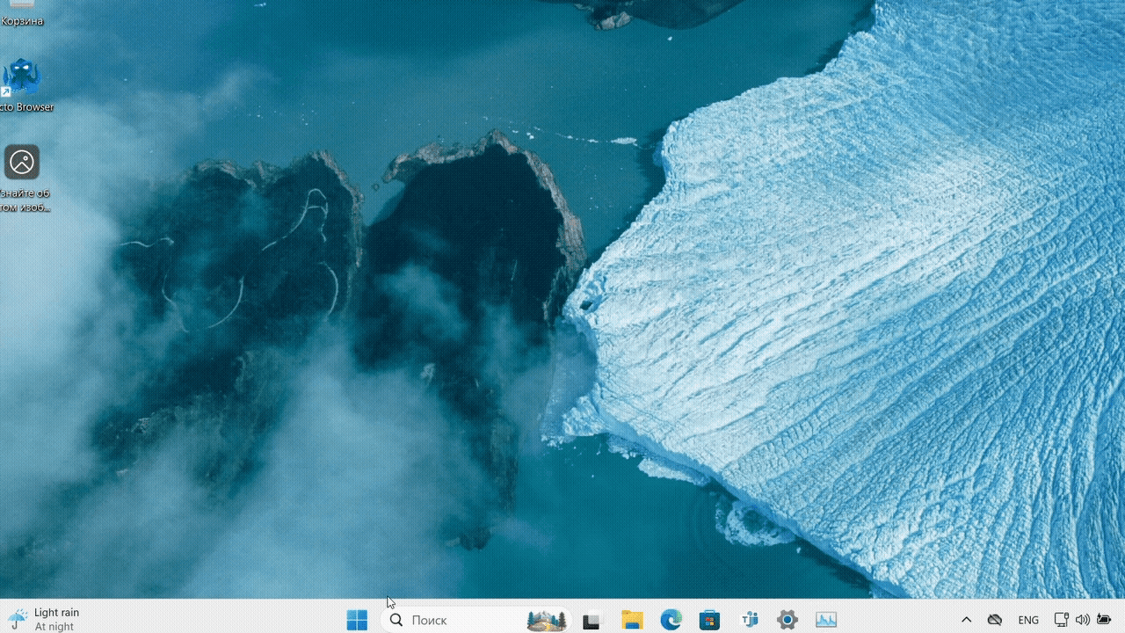Open volume control from speaker icon
The height and width of the screenshot is (633, 1125).
(x=1082, y=620)
